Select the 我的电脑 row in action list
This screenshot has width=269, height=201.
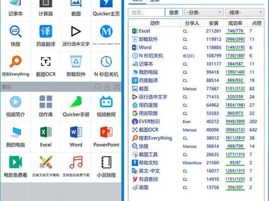[x=197, y=72]
